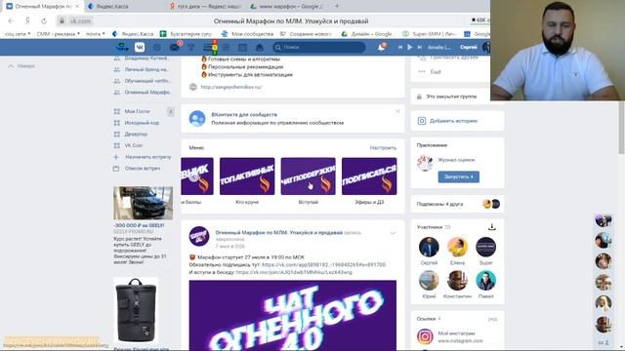Click the ЧАТ ОГНЕННОГО 4.0 post image
This screenshot has width=625, height=351.
point(293,316)
